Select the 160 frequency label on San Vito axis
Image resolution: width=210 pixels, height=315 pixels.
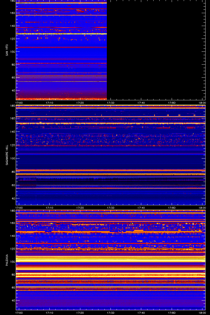coord(12,13)
